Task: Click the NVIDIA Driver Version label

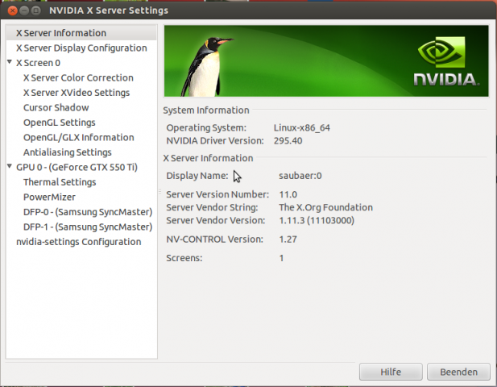Action: tap(215, 141)
